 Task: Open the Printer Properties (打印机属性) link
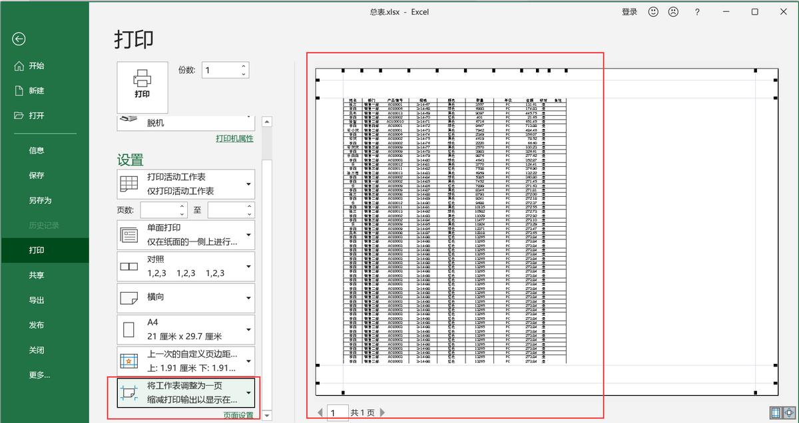[234, 138]
